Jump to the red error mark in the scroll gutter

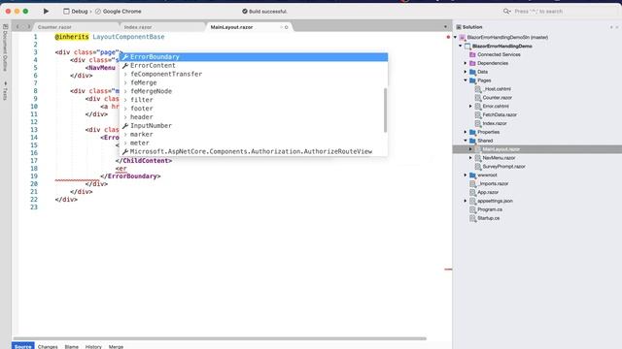coord(448,270)
